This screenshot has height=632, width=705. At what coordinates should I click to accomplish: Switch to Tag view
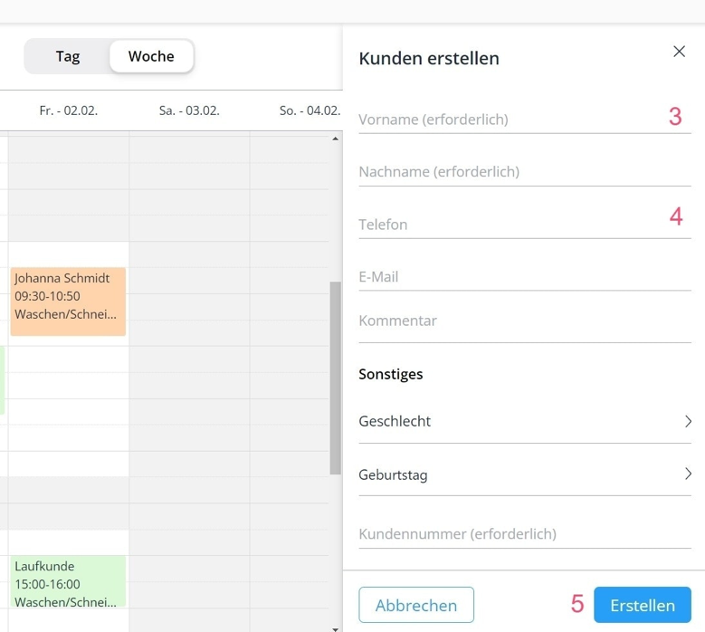68,56
